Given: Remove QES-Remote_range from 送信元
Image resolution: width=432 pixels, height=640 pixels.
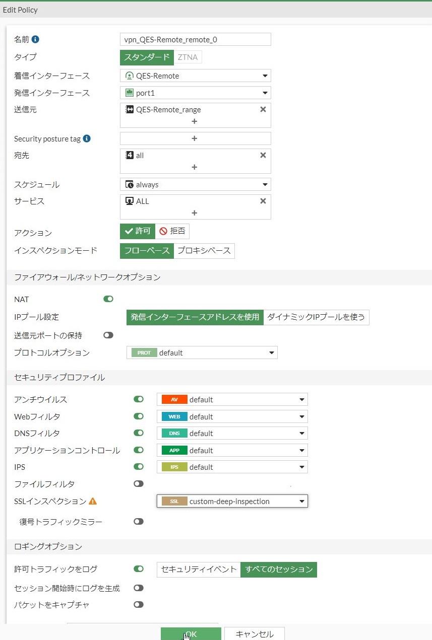Looking at the screenshot, I should pos(263,109).
